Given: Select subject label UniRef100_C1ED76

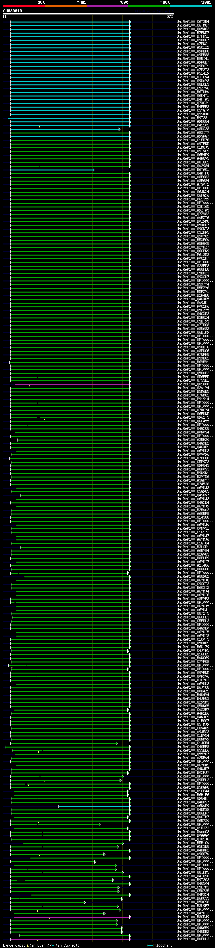Looking at the screenshot, I should click(x=193, y=140).
